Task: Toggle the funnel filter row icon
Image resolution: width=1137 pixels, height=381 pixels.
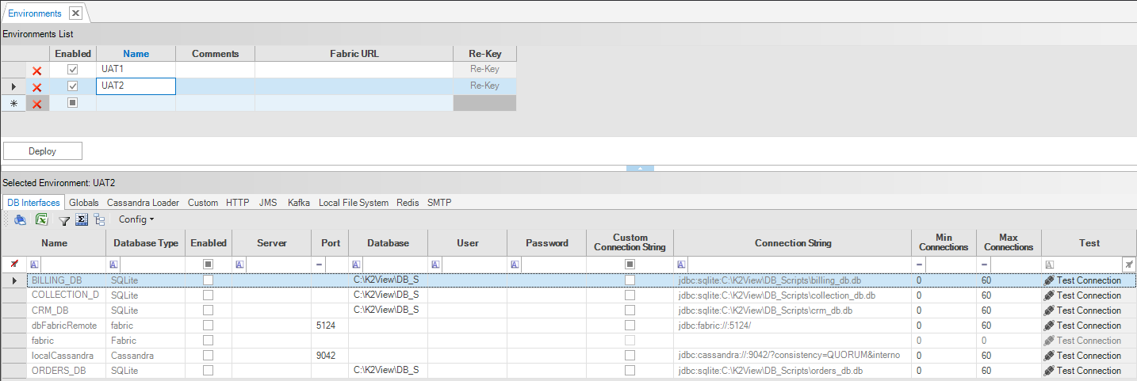Action: [x=64, y=220]
